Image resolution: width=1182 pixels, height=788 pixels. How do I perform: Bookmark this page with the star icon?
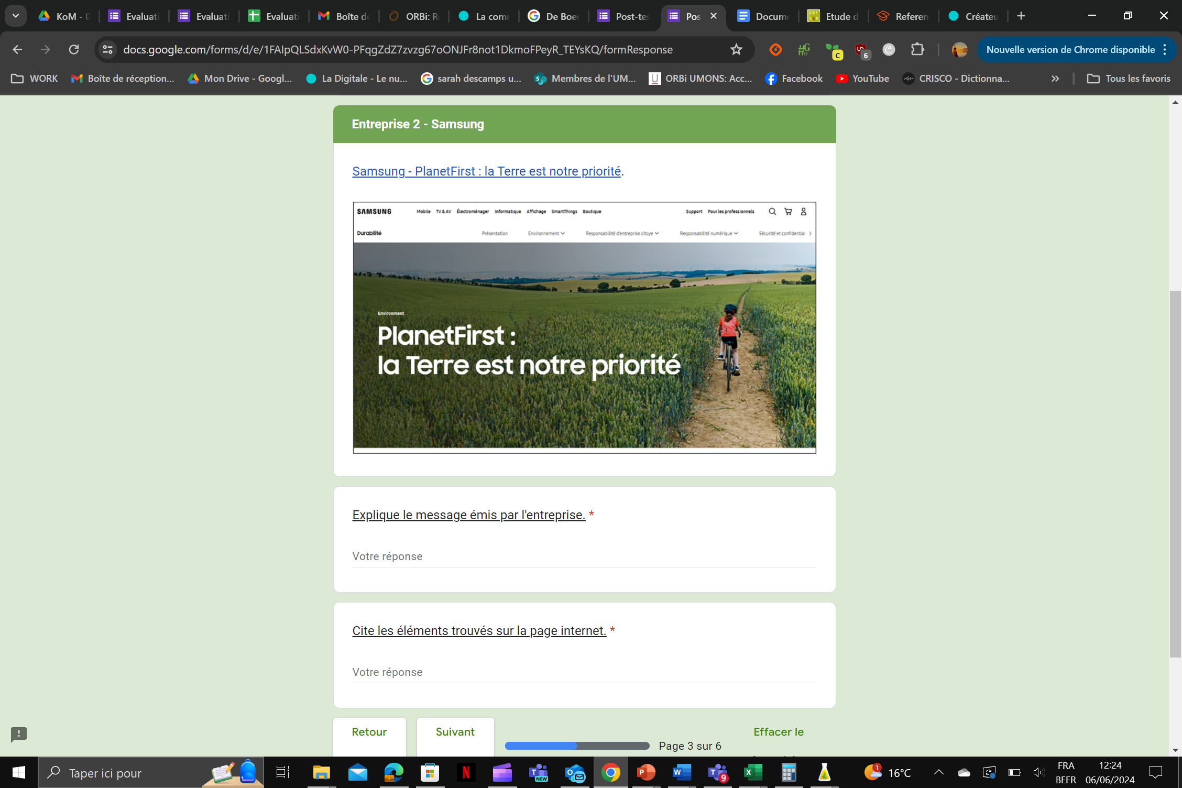point(736,49)
